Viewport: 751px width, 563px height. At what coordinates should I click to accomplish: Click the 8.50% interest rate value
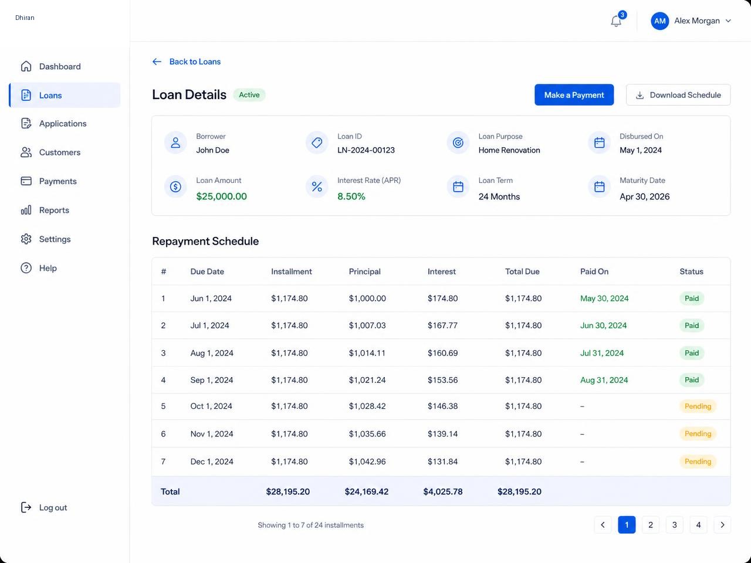[351, 196]
